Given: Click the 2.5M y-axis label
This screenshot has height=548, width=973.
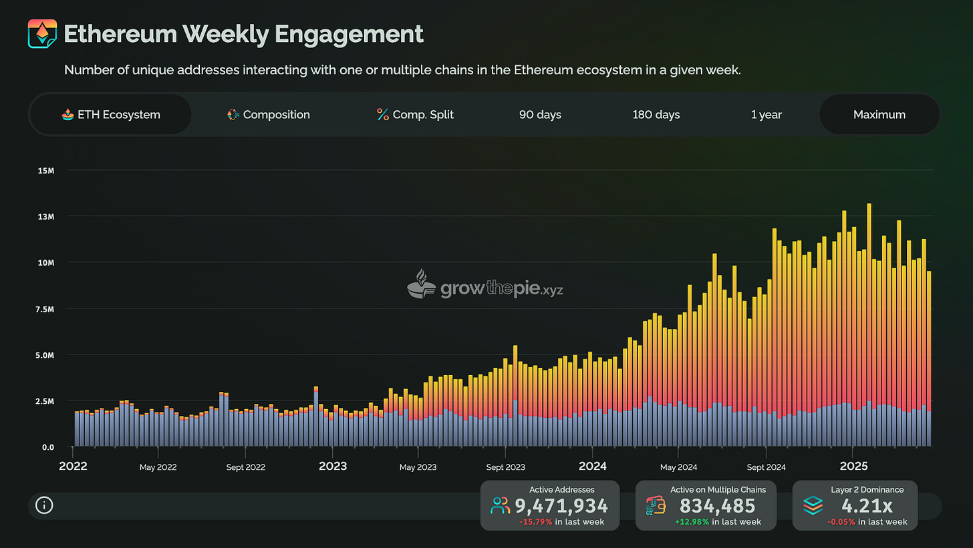Looking at the screenshot, I should point(43,400).
